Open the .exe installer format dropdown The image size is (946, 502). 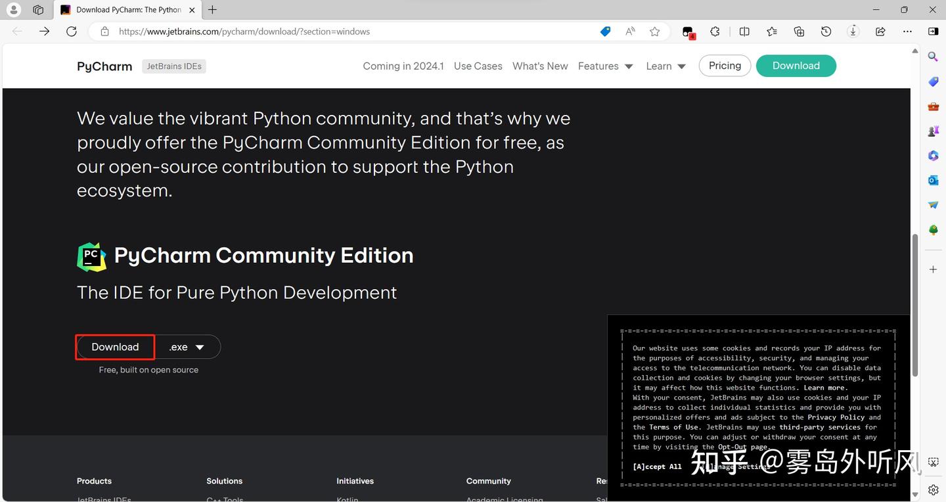(x=187, y=347)
